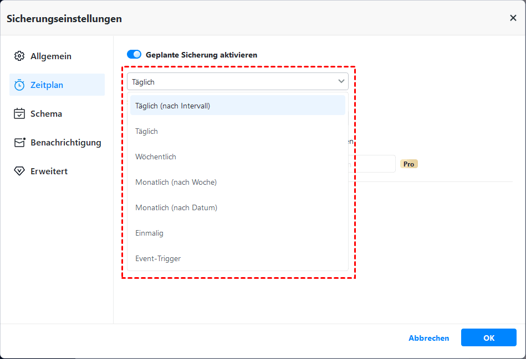Screen dimensions: 526x359
Task: Click the Schema calendar icon
Action: coord(19,114)
